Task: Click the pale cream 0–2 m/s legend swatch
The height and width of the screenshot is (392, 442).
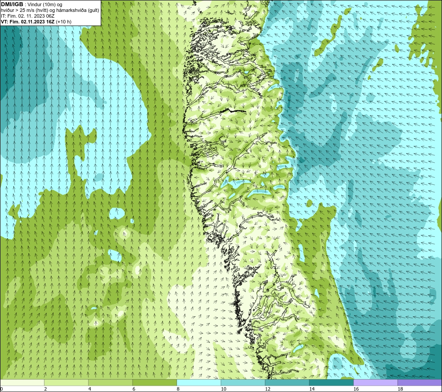Action: click(22, 382)
